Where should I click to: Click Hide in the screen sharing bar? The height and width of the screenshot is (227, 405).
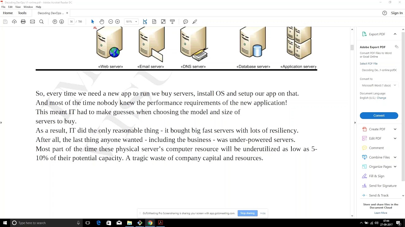click(x=263, y=213)
